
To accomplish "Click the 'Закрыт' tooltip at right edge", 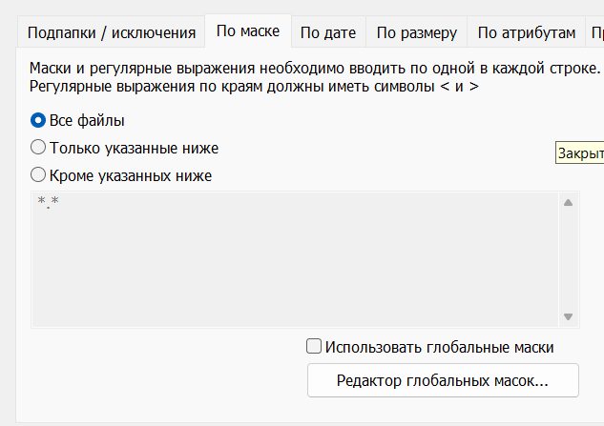I will pyautogui.click(x=579, y=153).
